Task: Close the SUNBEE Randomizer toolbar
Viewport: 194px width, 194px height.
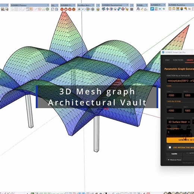Action: [x=127, y=5]
